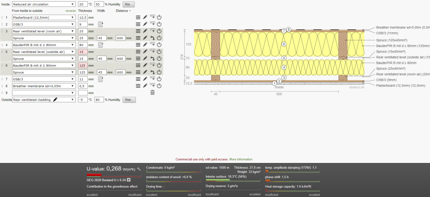430x197 pixels.
Task: Open Plasterboard (12,5mm) material dropdown
Action: click(x=43, y=17)
